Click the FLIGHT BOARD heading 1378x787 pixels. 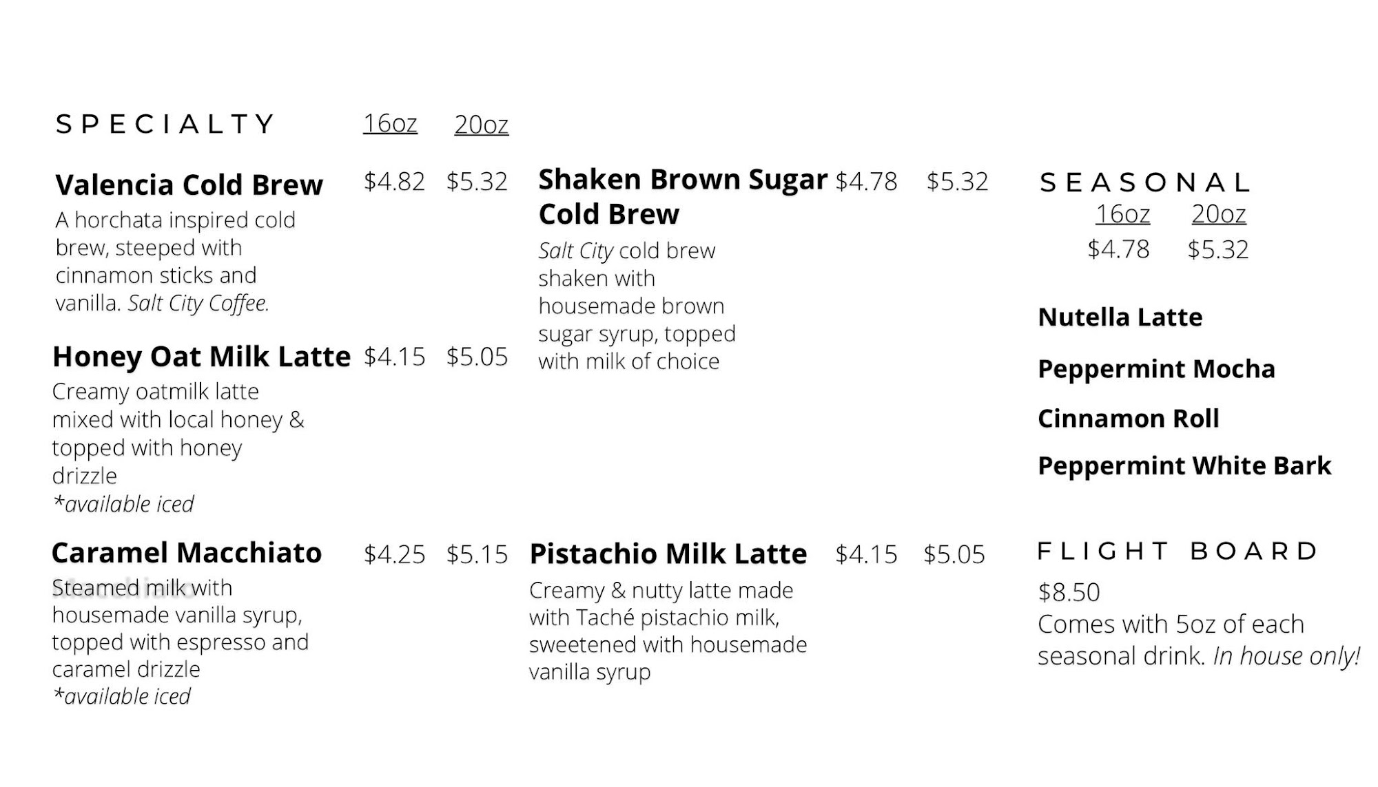[1178, 552]
